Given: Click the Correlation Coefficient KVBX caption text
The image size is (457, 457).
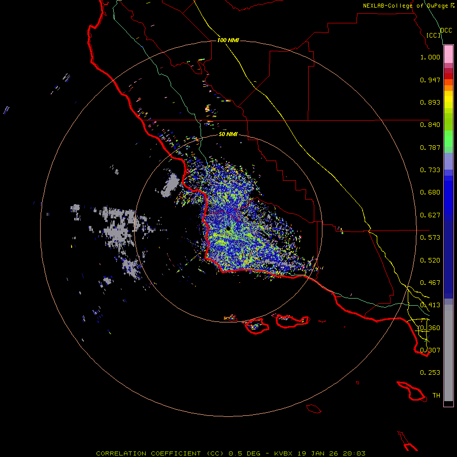Looking at the screenshot, I should [x=231, y=453].
